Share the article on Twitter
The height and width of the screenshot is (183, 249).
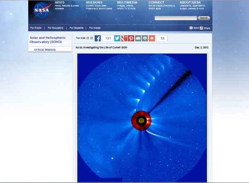[x=117, y=38]
